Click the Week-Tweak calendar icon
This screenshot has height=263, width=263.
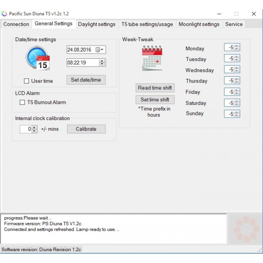[x=152, y=58]
